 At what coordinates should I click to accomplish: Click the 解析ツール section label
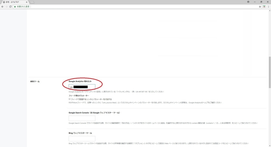pyautogui.click(x=35, y=82)
